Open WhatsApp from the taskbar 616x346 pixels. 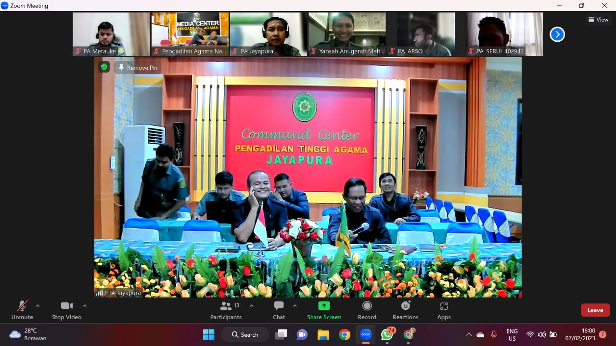387,334
